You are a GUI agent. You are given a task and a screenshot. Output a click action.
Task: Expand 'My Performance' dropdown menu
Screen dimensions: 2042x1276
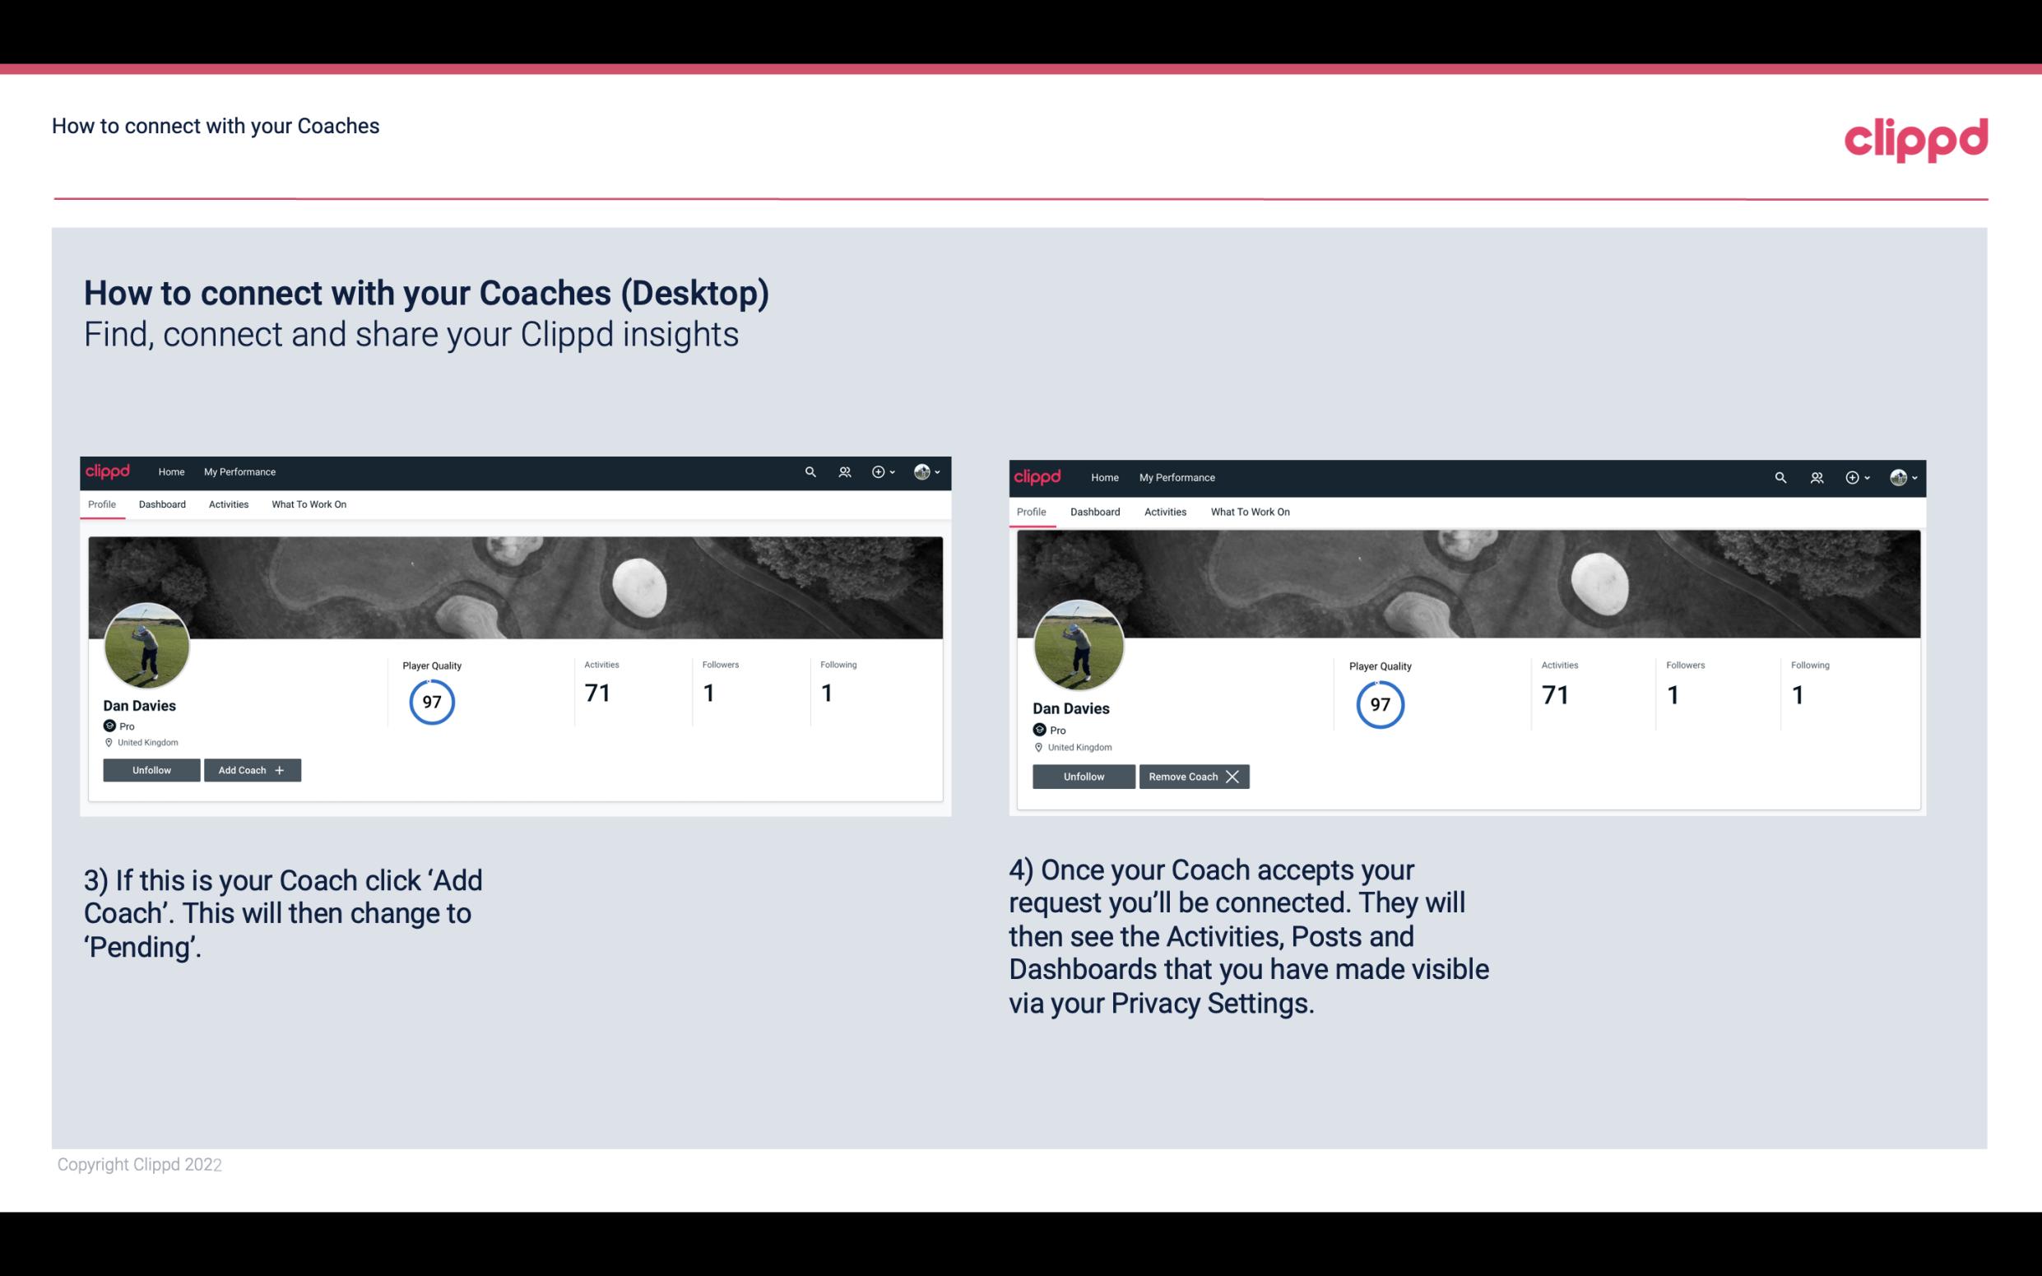pos(238,472)
